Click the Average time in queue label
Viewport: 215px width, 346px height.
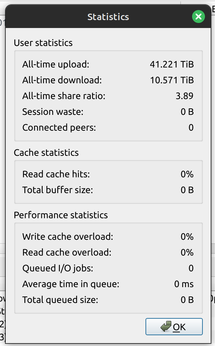(71, 284)
